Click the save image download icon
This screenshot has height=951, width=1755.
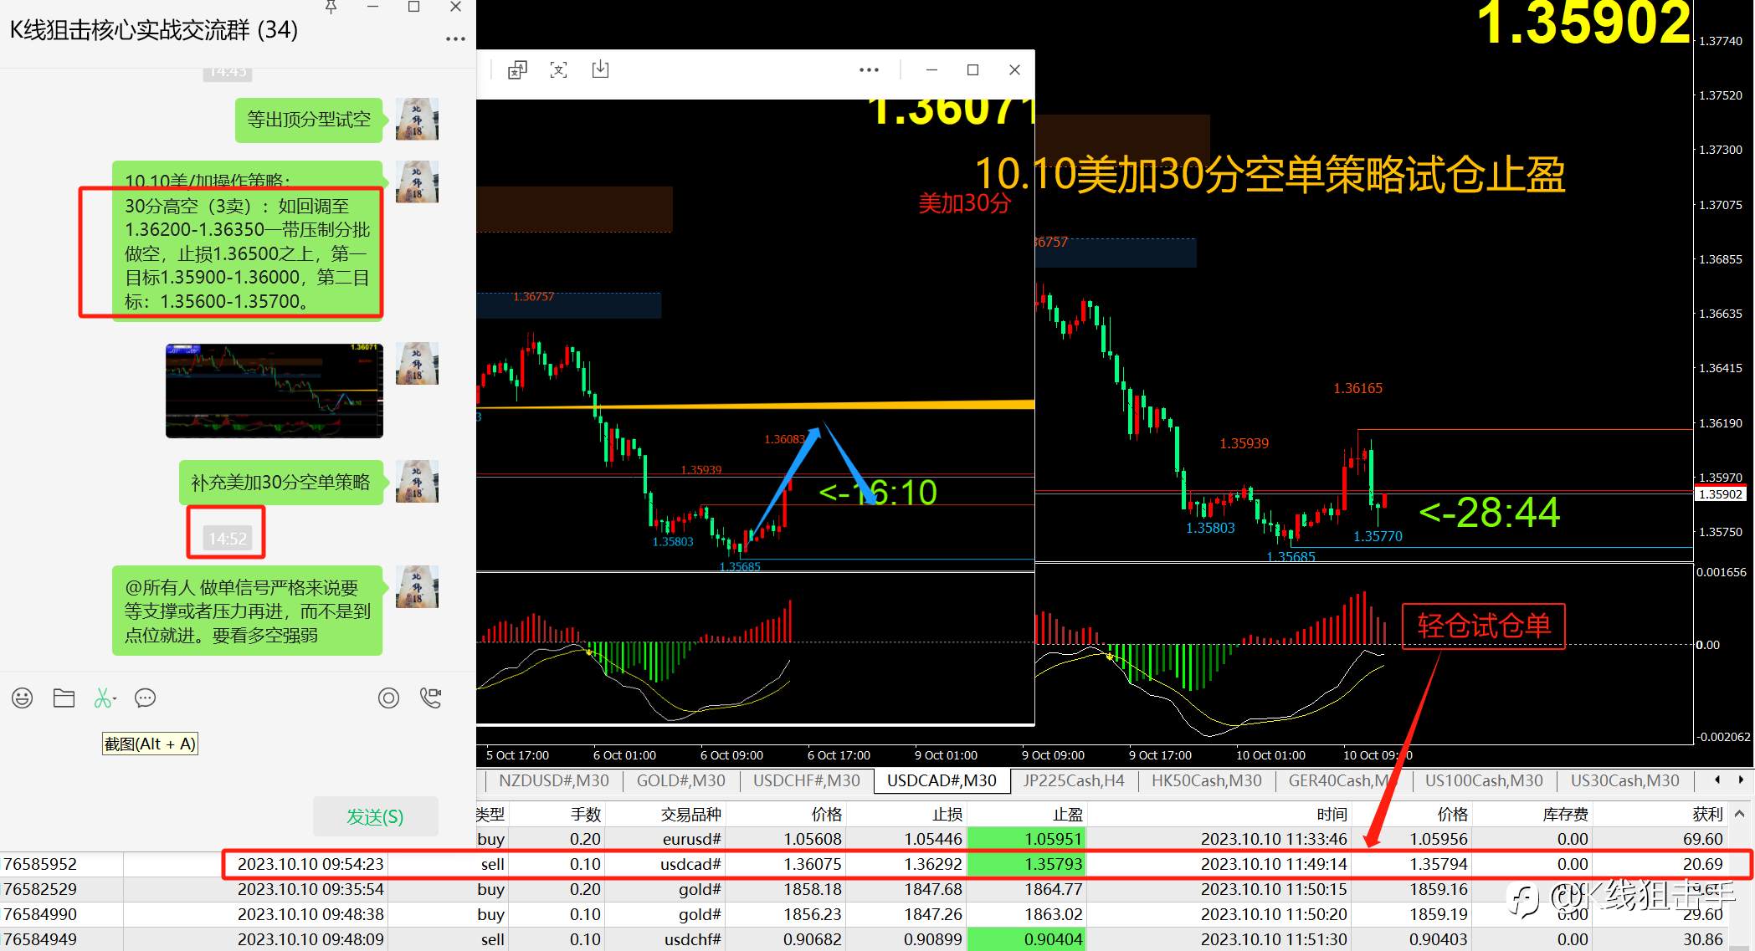(x=600, y=70)
